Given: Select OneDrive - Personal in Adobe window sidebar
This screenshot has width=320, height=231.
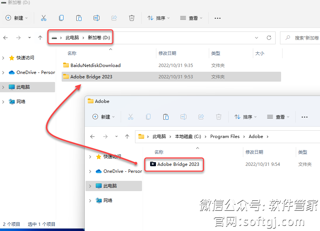Looking at the screenshot, I should point(119,171).
